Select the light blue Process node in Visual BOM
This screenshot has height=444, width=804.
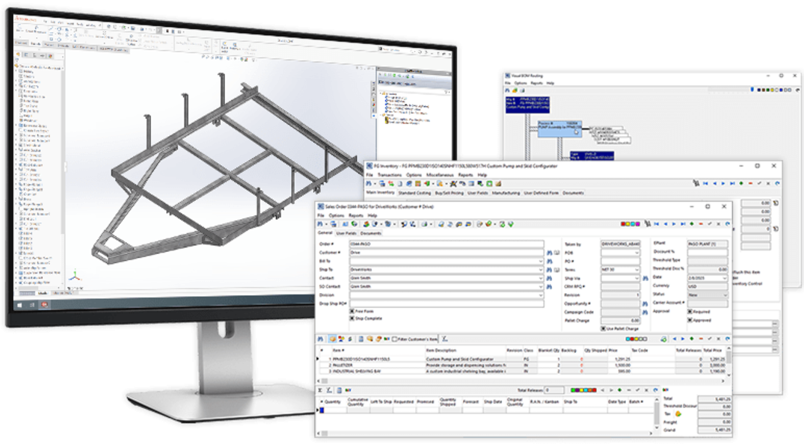click(559, 129)
